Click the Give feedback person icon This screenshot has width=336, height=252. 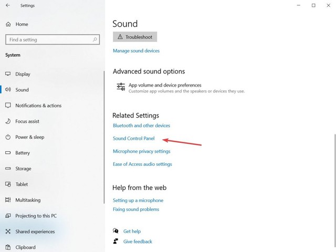pos(115,241)
